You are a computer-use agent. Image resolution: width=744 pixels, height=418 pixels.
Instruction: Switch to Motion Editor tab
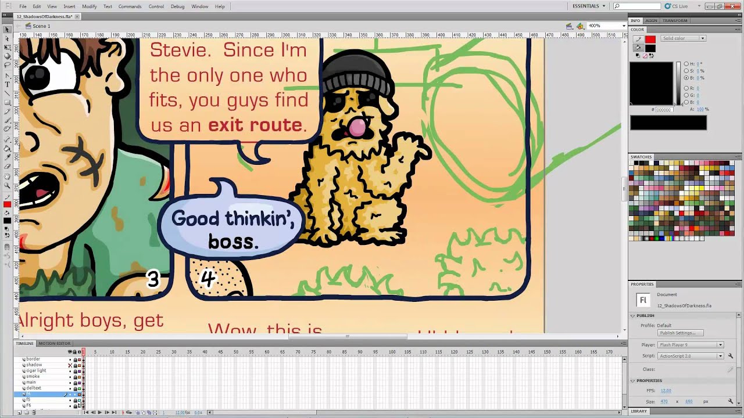click(55, 344)
